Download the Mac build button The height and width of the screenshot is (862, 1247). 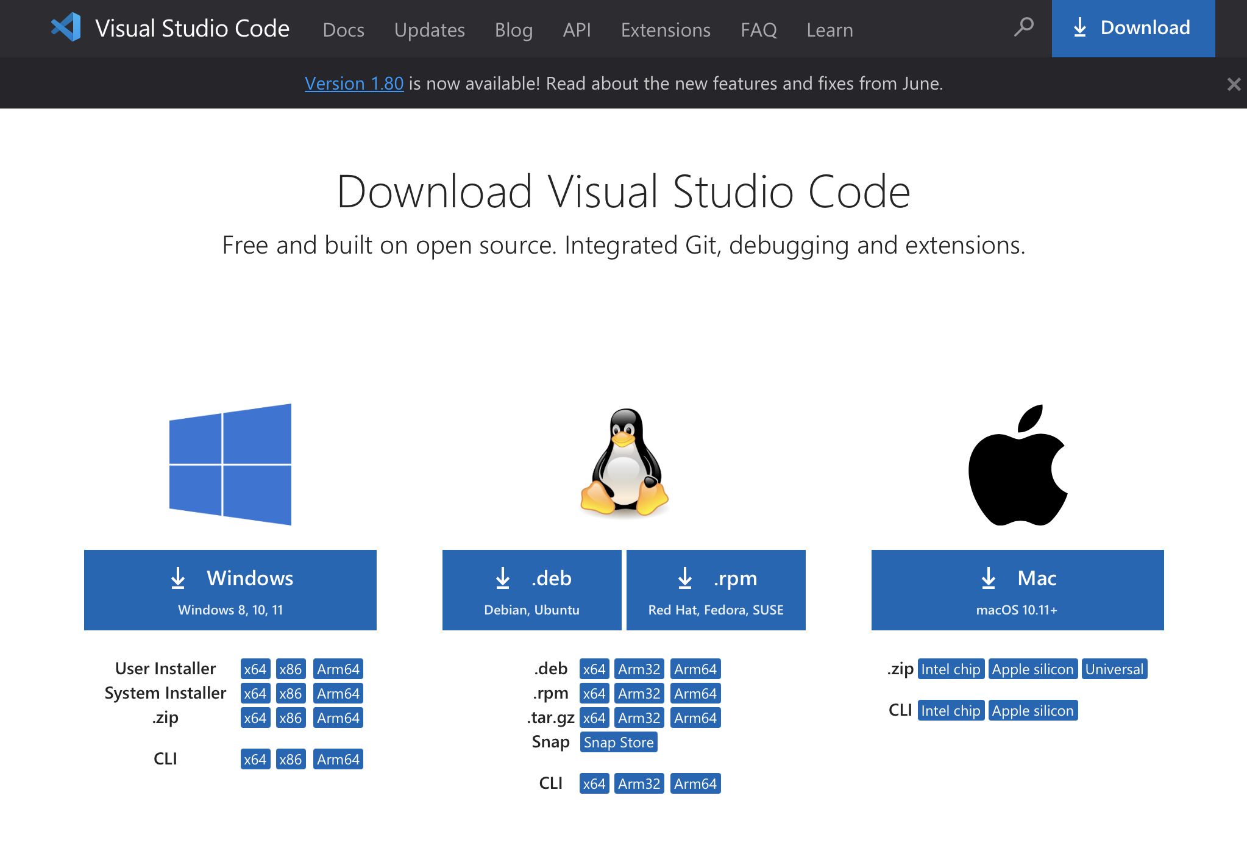tap(1018, 590)
